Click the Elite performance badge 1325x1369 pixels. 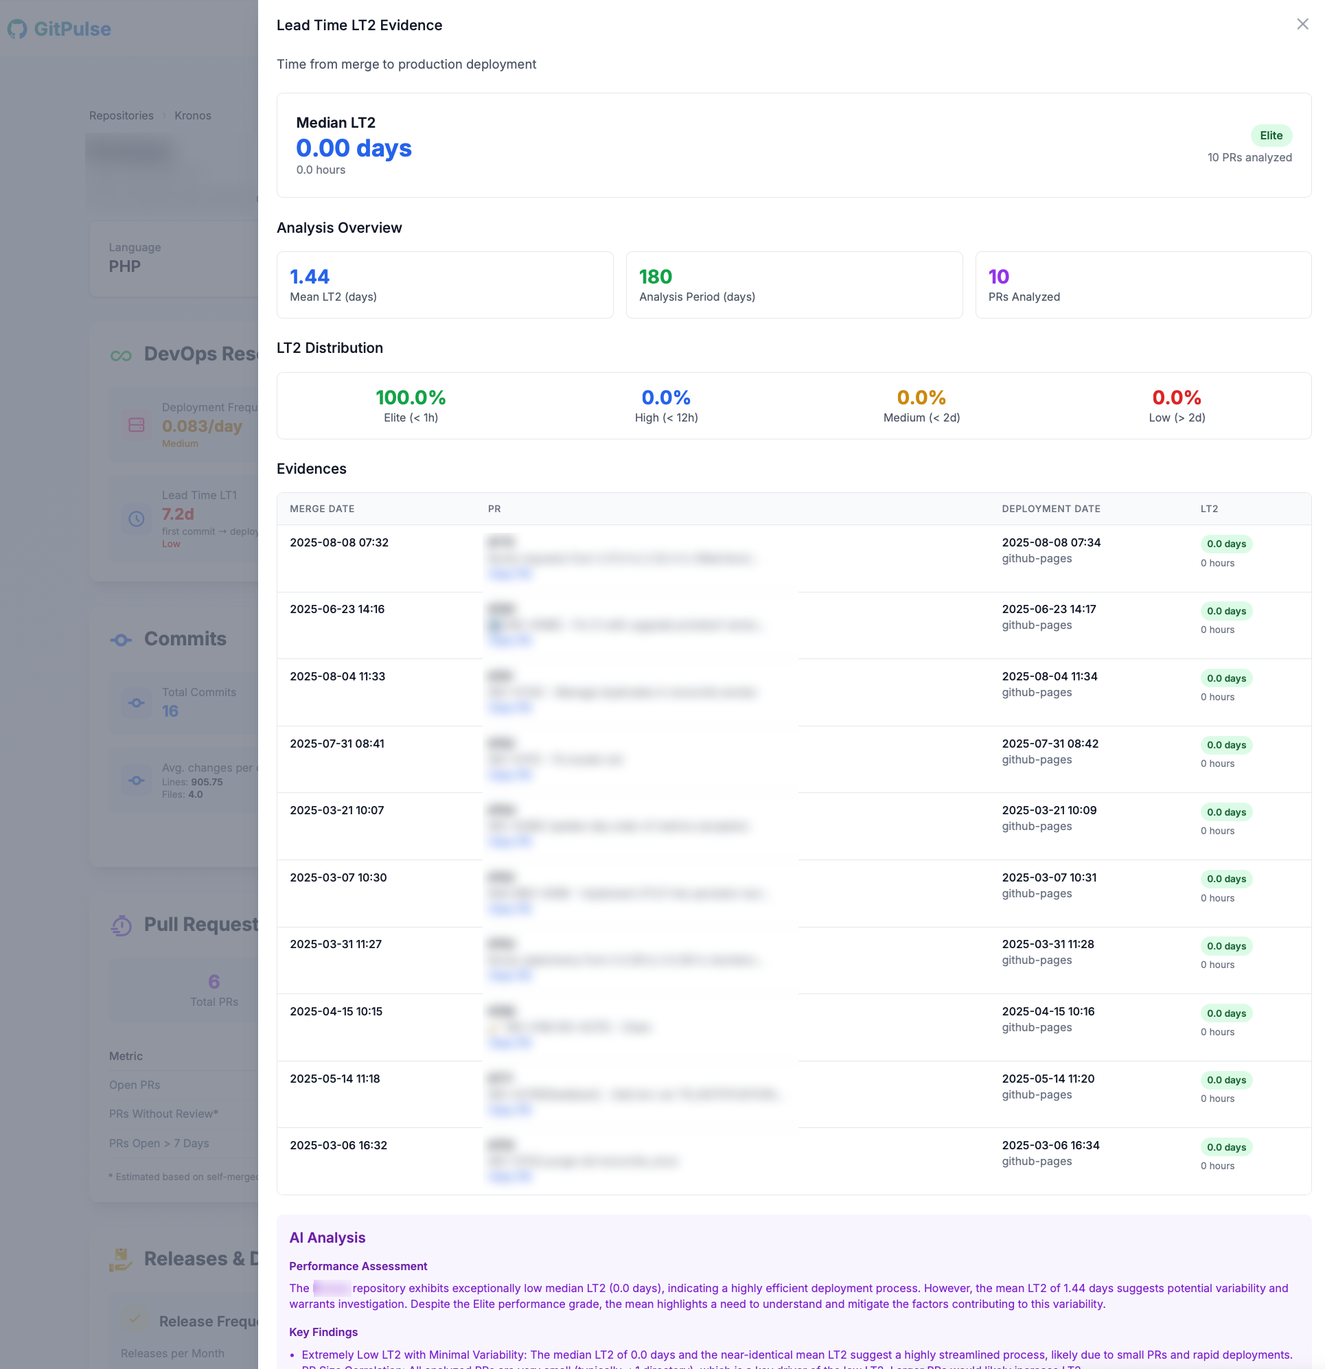[x=1271, y=135]
